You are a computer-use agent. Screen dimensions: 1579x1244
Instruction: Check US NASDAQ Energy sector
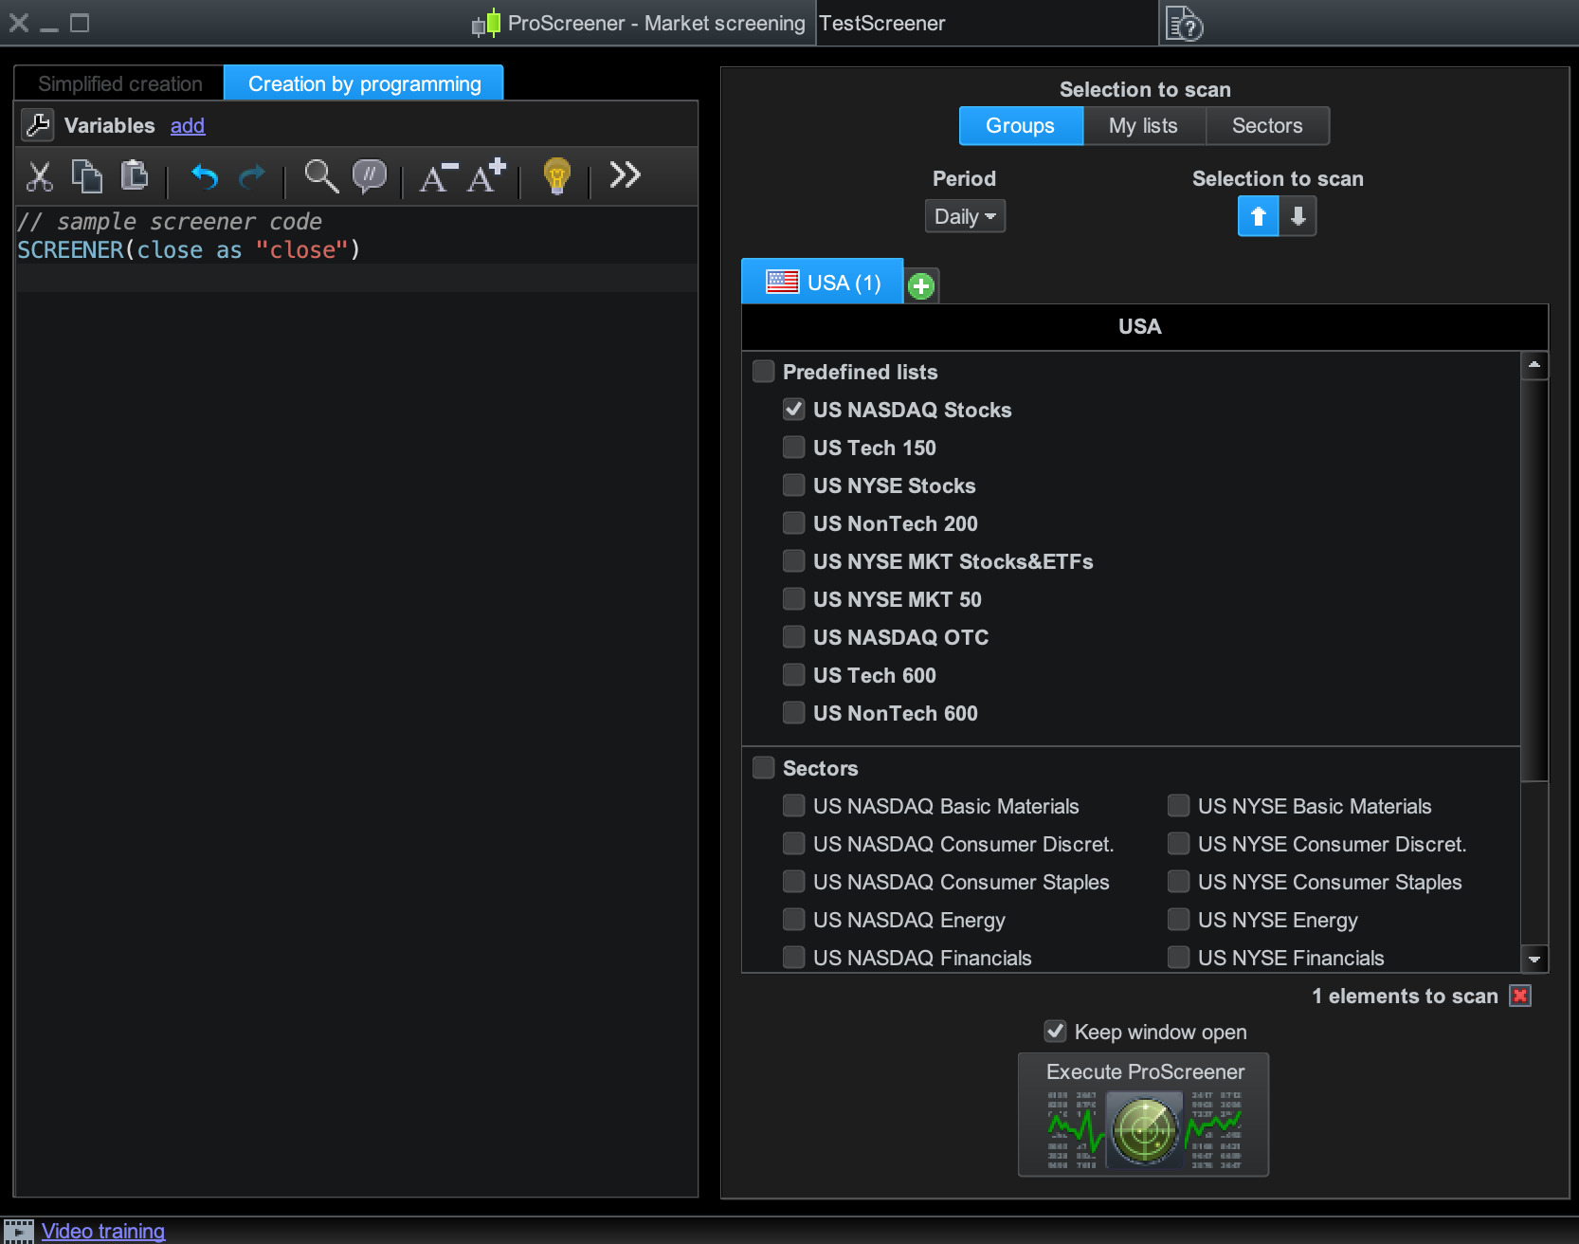click(x=793, y=919)
